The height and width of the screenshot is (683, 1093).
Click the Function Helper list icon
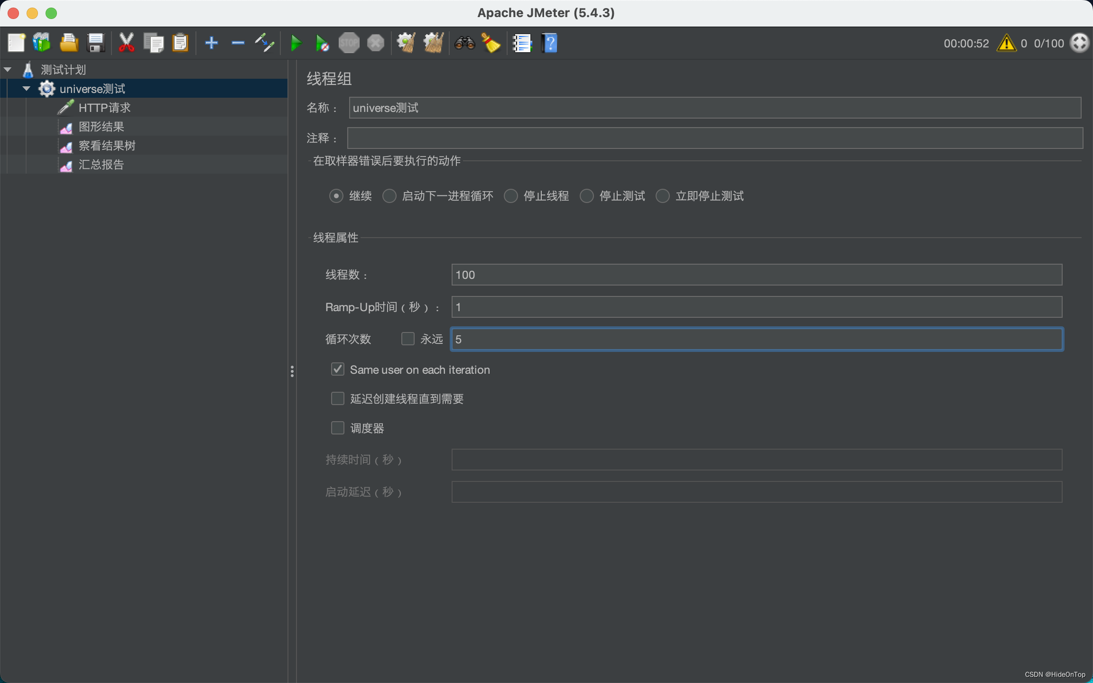[522, 43]
